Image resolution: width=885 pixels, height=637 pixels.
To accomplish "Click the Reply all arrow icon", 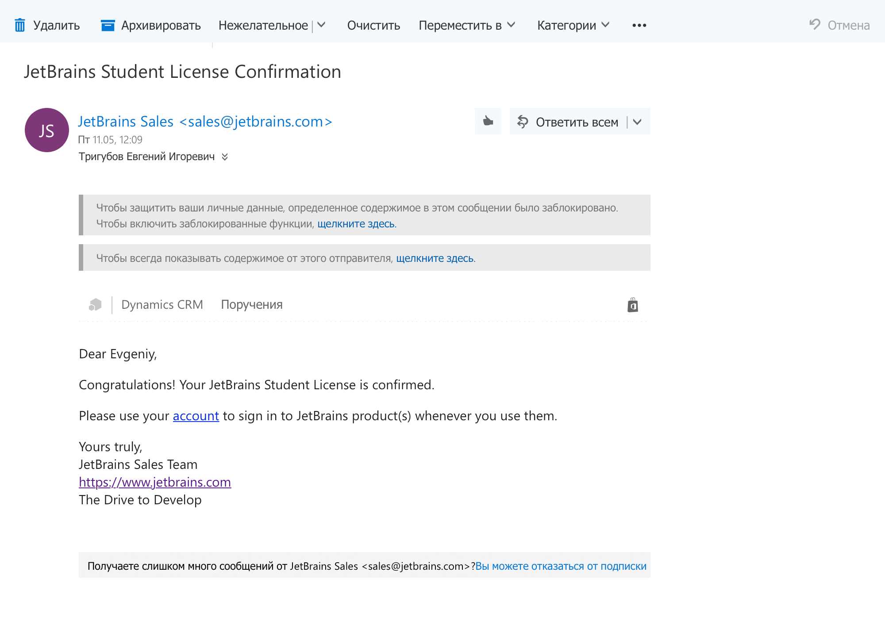I will (523, 122).
